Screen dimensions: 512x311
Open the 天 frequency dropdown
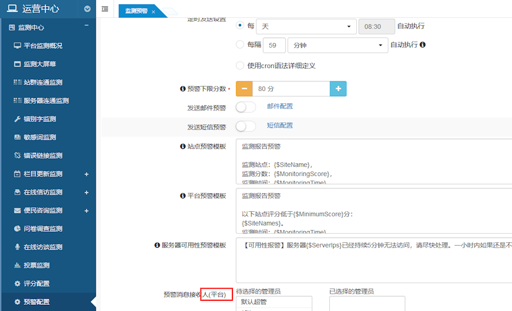tap(306, 27)
